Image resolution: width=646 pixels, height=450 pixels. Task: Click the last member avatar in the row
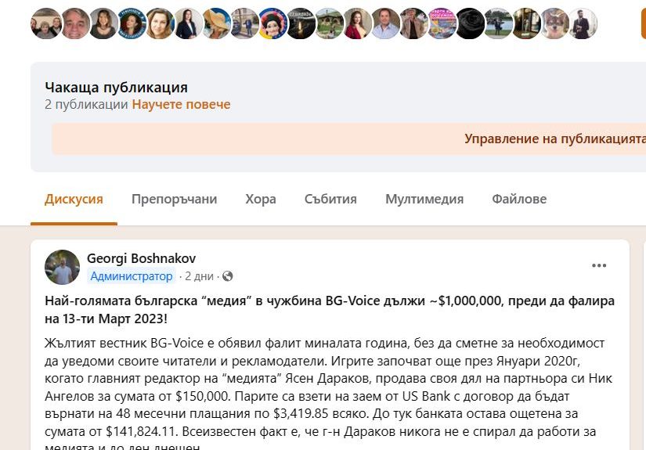pyautogui.click(x=581, y=23)
